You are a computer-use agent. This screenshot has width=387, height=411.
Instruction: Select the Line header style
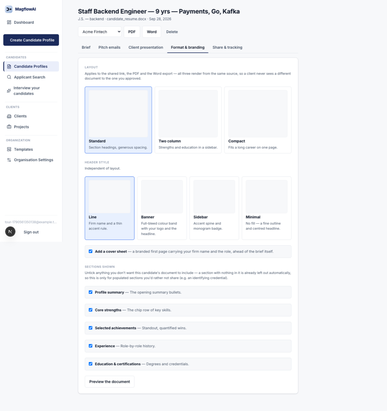110,208
